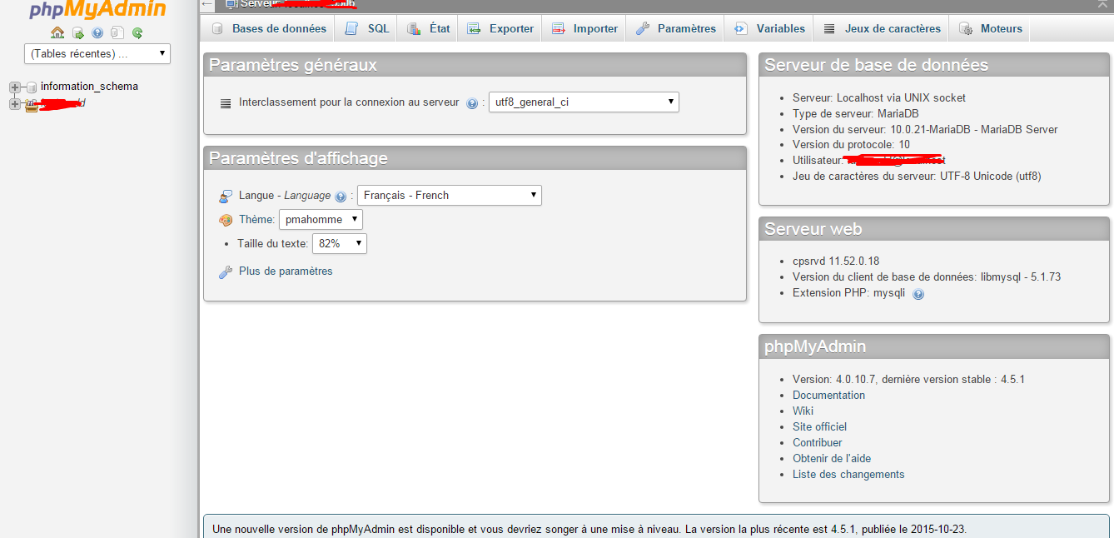Click the Home house icon in sidebar
Viewport: 1114px width, 538px height.
57,33
